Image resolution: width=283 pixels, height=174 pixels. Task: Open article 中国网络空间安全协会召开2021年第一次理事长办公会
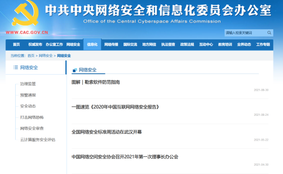125,157
